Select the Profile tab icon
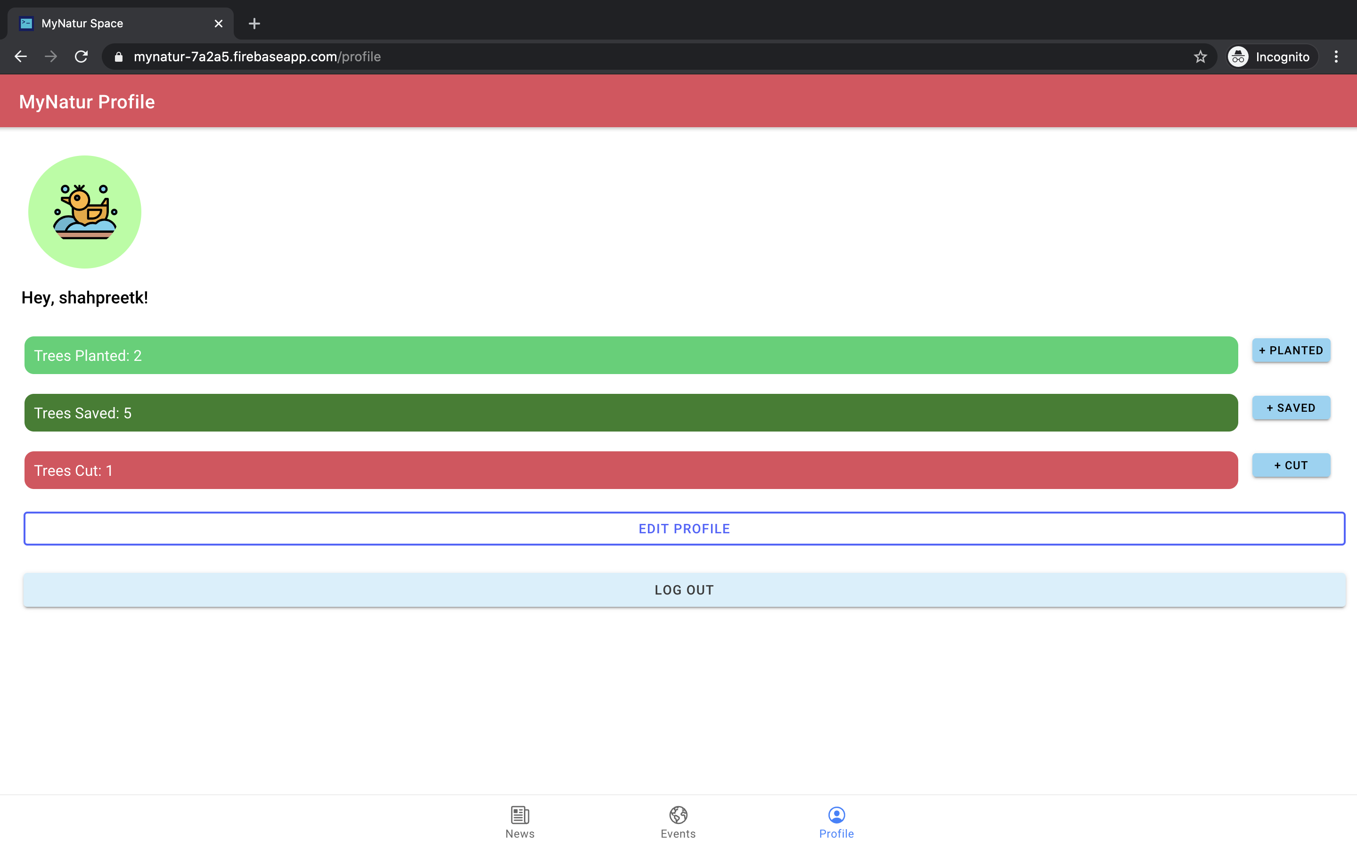The height and width of the screenshot is (848, 1357). pos(836,815)
